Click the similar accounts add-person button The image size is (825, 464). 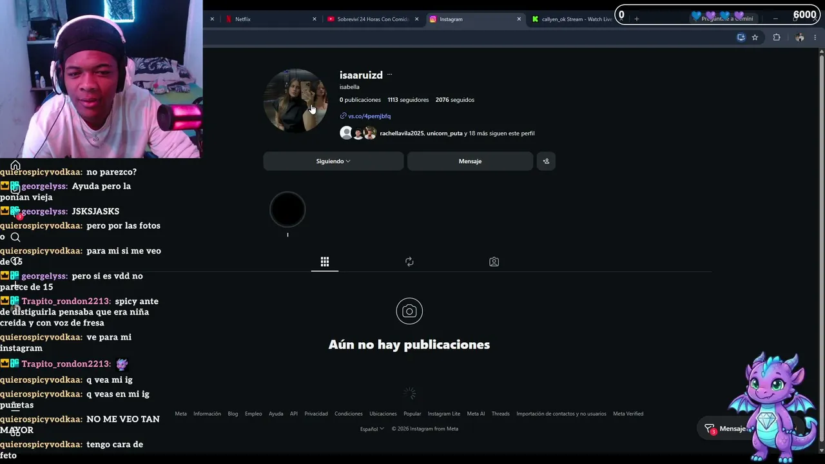point(546,161)
